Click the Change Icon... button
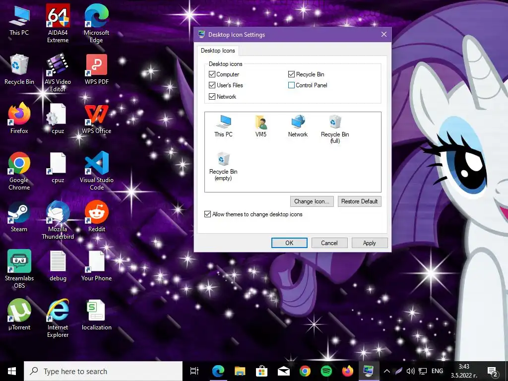The image size is (508, 381). click(312, 201)
